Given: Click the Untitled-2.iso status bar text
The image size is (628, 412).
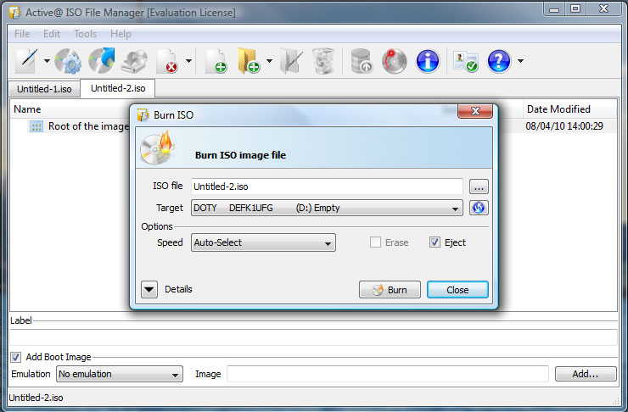Looking at the screenshot, I should (36, 398).
